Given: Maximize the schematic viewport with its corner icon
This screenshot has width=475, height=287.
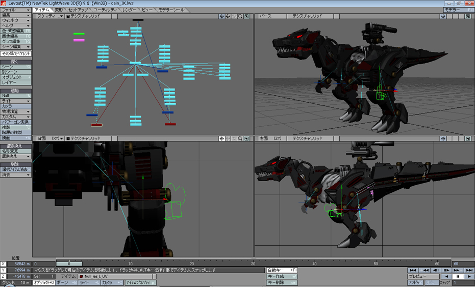Looking at the screenshot, I should (x=246, y=16).
